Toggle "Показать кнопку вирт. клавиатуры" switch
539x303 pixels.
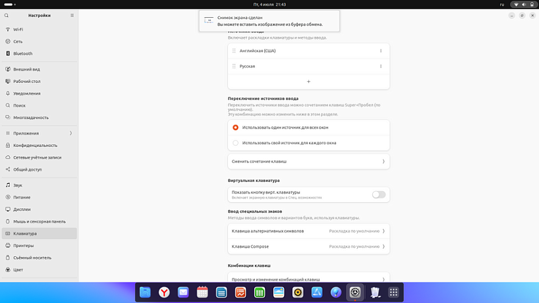click(x=378, y=194)
